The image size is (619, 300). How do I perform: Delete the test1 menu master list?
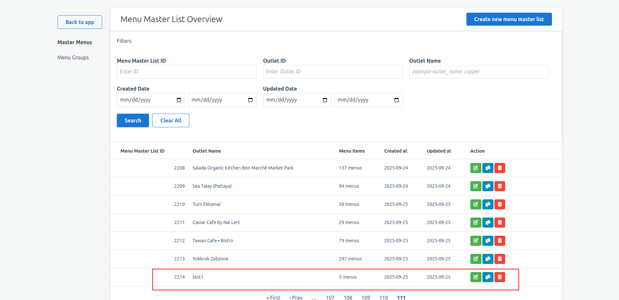(500, 277)
